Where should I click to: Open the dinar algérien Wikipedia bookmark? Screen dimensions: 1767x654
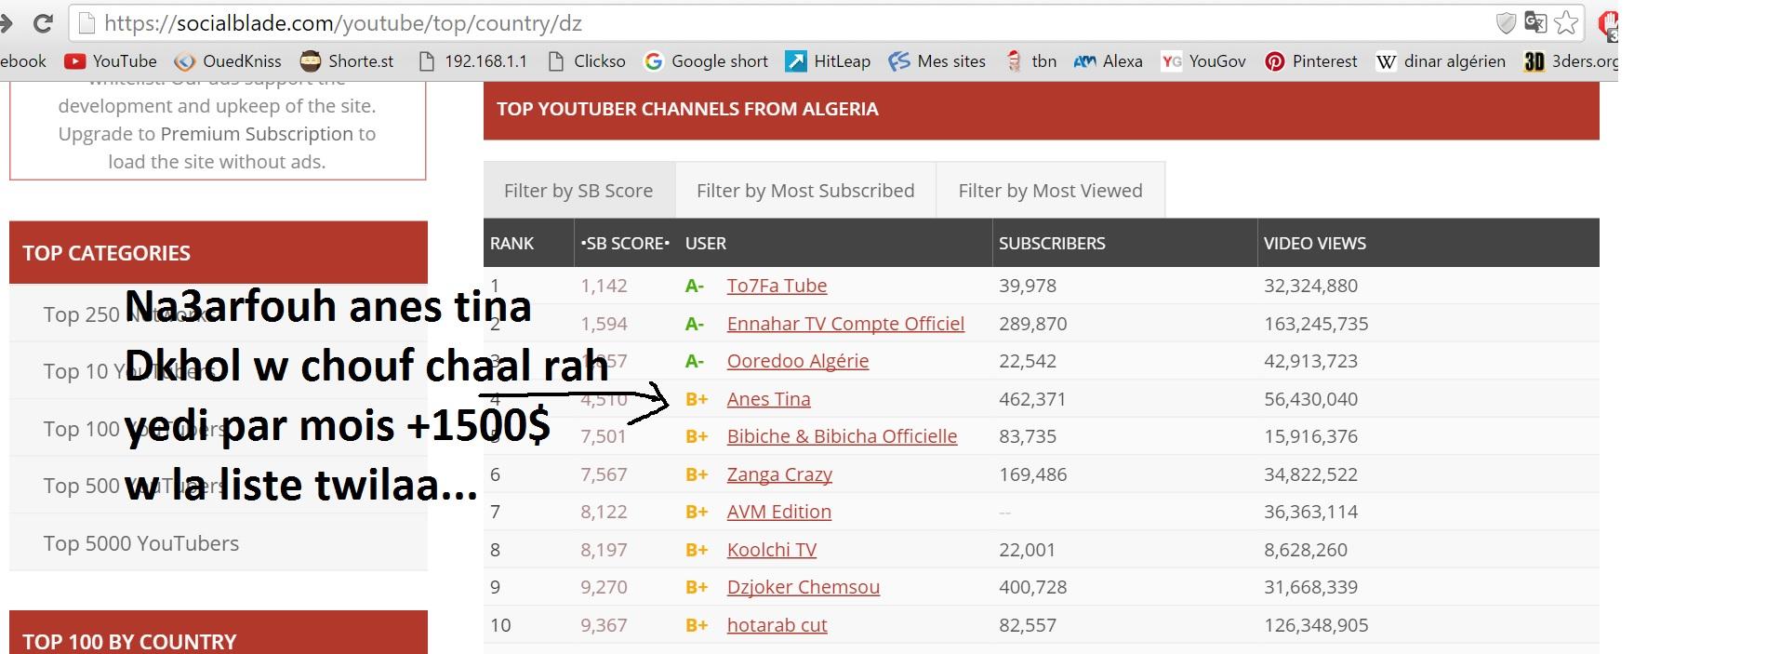click(1441, 61)
